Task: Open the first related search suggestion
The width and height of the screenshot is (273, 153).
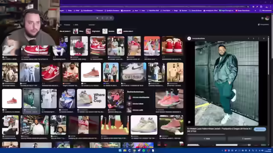Action: pos(139,97)
